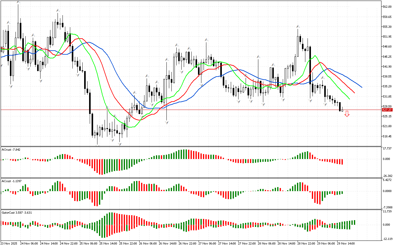This screenshot has width=396, height=247.
Task: Click the last candle on the chart
Action: click(x=342, y=109)
